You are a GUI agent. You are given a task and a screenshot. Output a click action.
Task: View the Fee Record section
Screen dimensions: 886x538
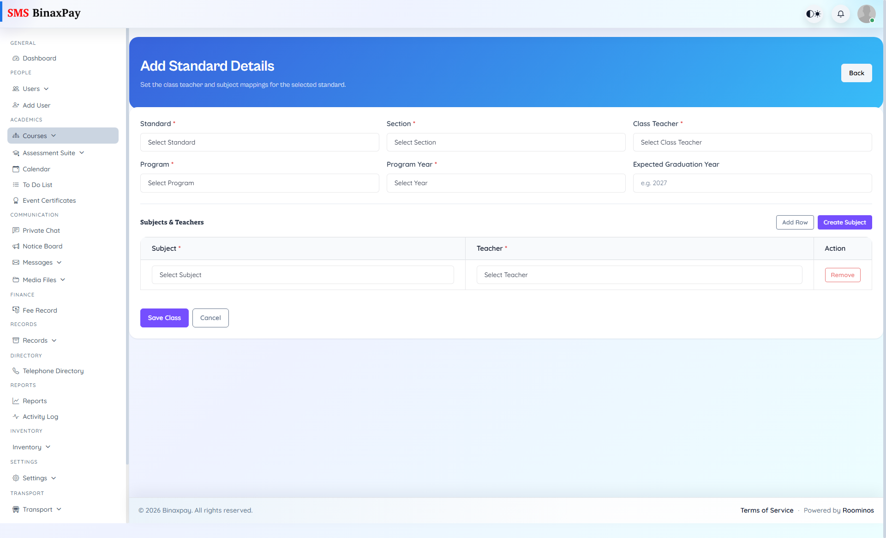click(40, 310)
